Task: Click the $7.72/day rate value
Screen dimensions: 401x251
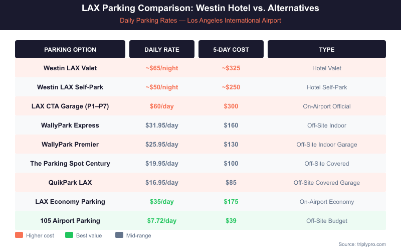Action: (x=162, y=221)
